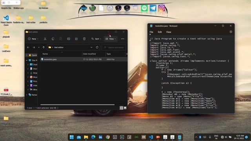Open the projects folder on desktop
Viewport: 251px width, 141px height.
point(6,34)
